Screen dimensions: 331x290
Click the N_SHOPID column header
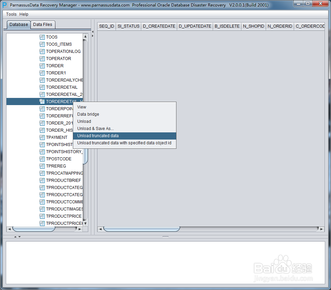(253, 26)
